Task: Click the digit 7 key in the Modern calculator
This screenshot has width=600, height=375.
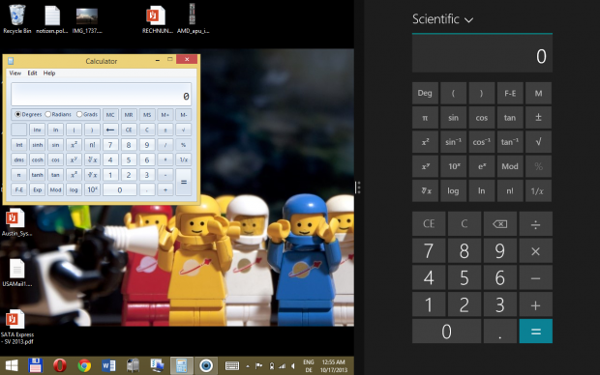Action: (429, 250)
